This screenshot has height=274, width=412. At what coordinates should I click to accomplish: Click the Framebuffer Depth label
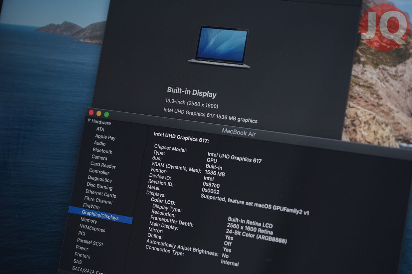[172, 221]
